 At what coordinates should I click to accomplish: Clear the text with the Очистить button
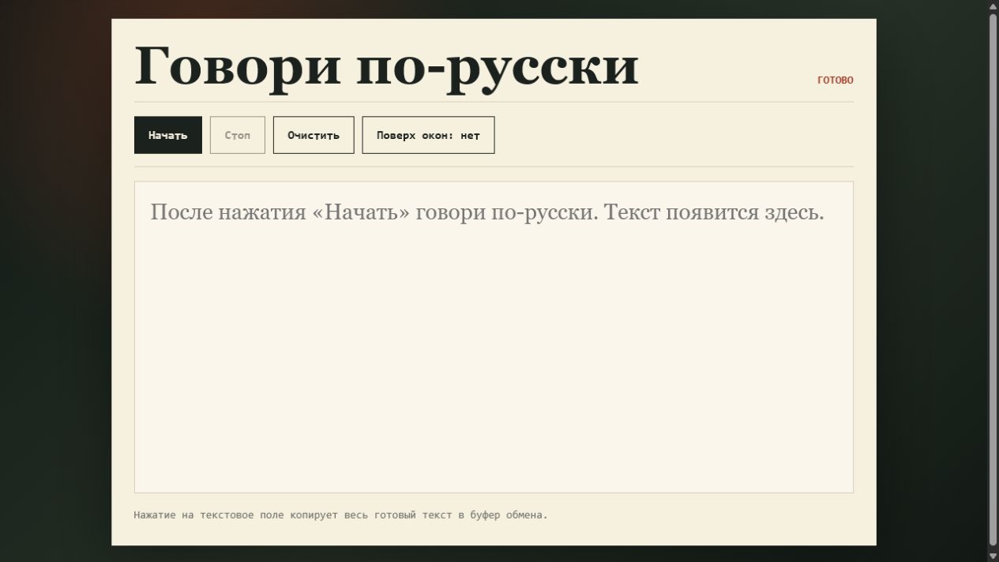tap(314, 135)
